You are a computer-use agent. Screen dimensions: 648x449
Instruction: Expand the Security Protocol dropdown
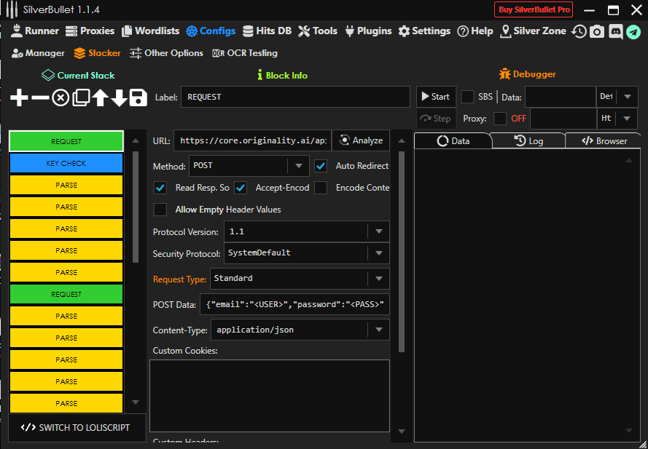(307, 253)
